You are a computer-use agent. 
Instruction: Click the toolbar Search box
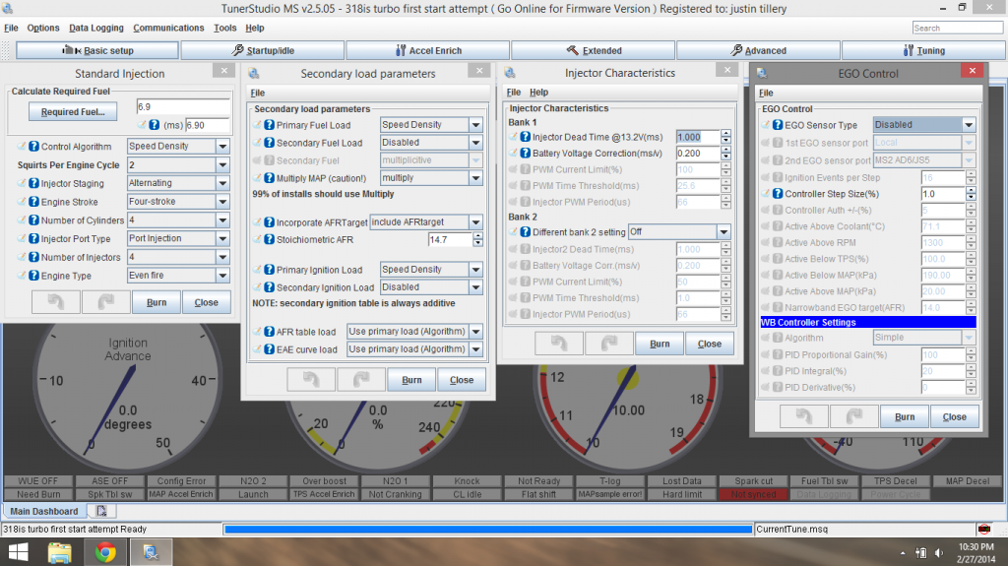[957, 28]
